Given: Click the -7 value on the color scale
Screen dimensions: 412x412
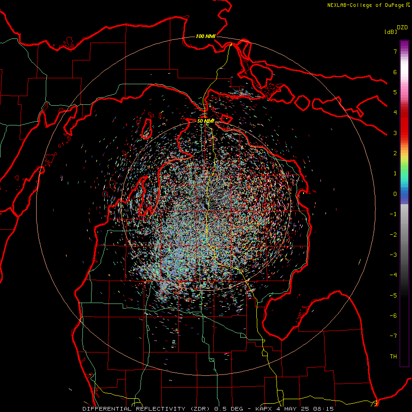Looking at the screenshot, I should (393, 336).
